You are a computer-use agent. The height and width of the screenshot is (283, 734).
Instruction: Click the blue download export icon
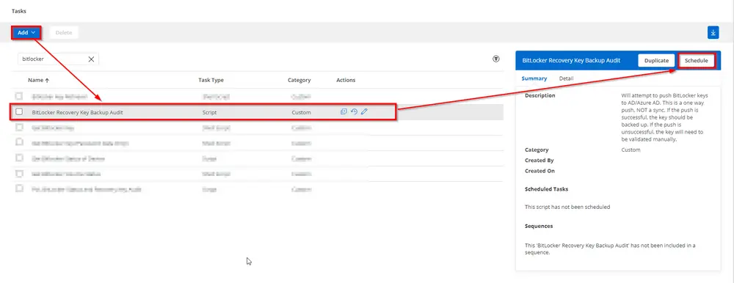[713, 33]
